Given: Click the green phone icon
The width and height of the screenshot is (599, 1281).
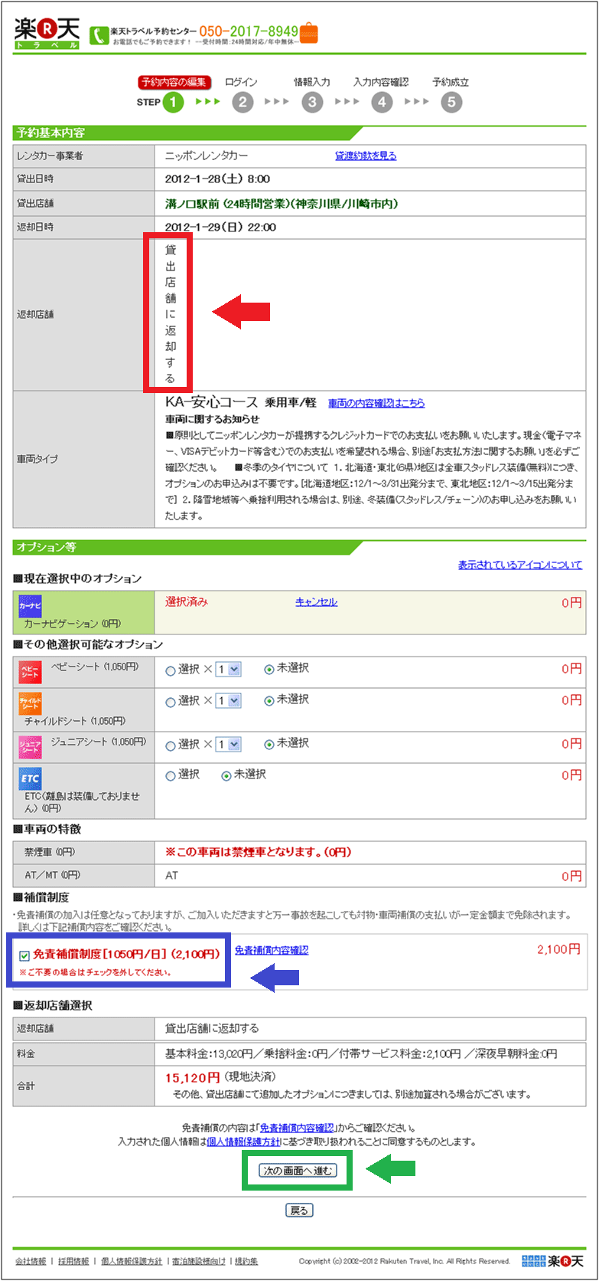Looking at the screenshot, I should 99,35.
